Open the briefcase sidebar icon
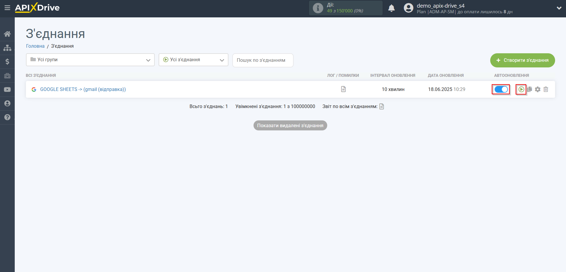This screenshot has height=272, width=566. pyautogui.click(x=7, y=76)
